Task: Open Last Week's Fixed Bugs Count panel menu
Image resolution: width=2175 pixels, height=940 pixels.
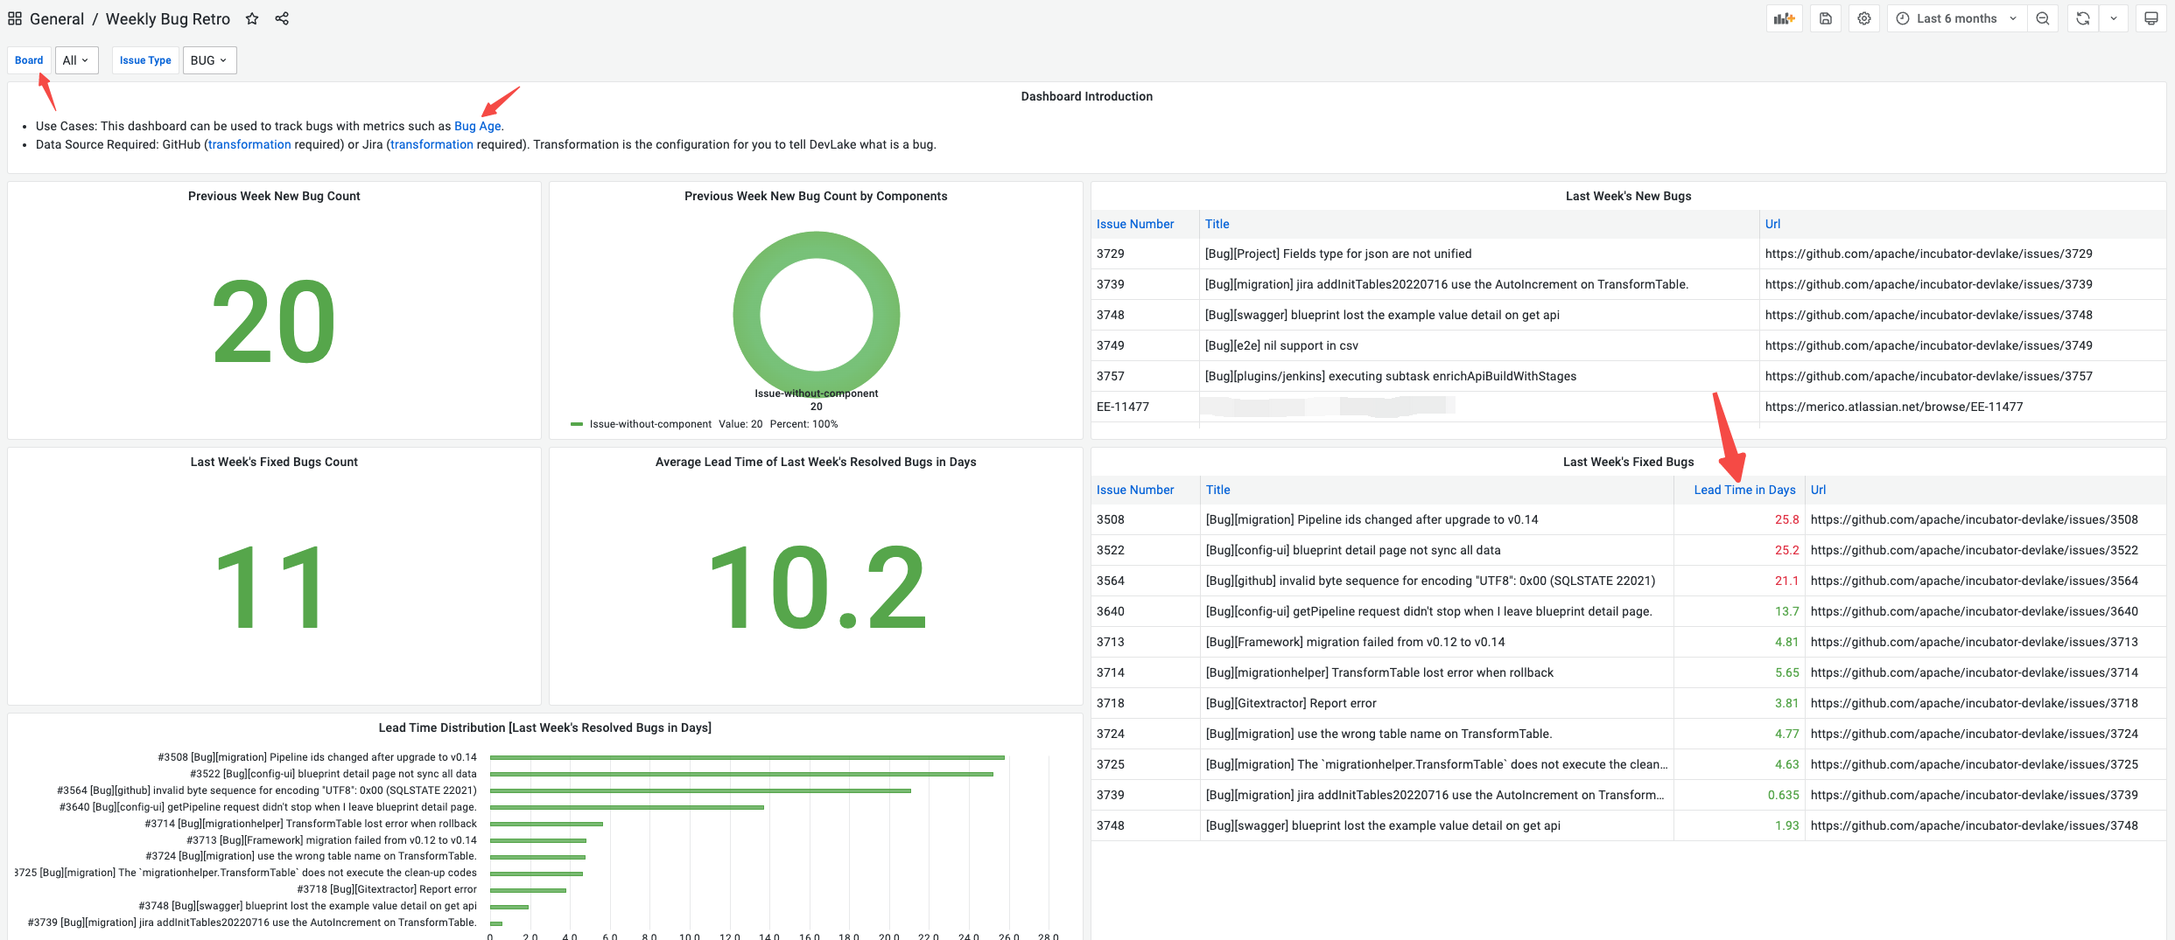Action: point(274,462)
